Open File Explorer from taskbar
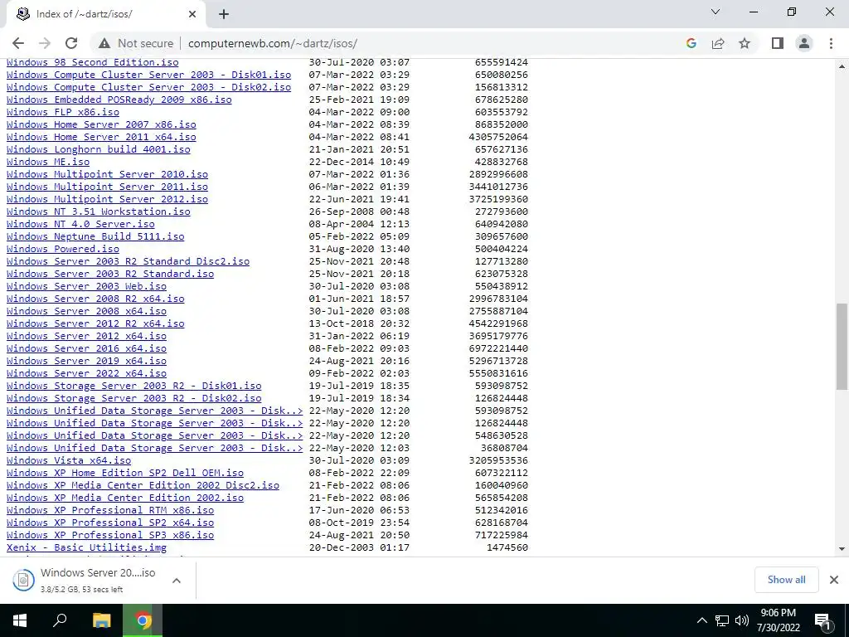Screen dimensions: 849x637 (101, 620)
